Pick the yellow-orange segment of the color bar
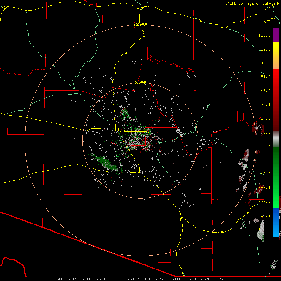This screenshot has height=281, width=281. pyautogui.click(x=276, y=56)
